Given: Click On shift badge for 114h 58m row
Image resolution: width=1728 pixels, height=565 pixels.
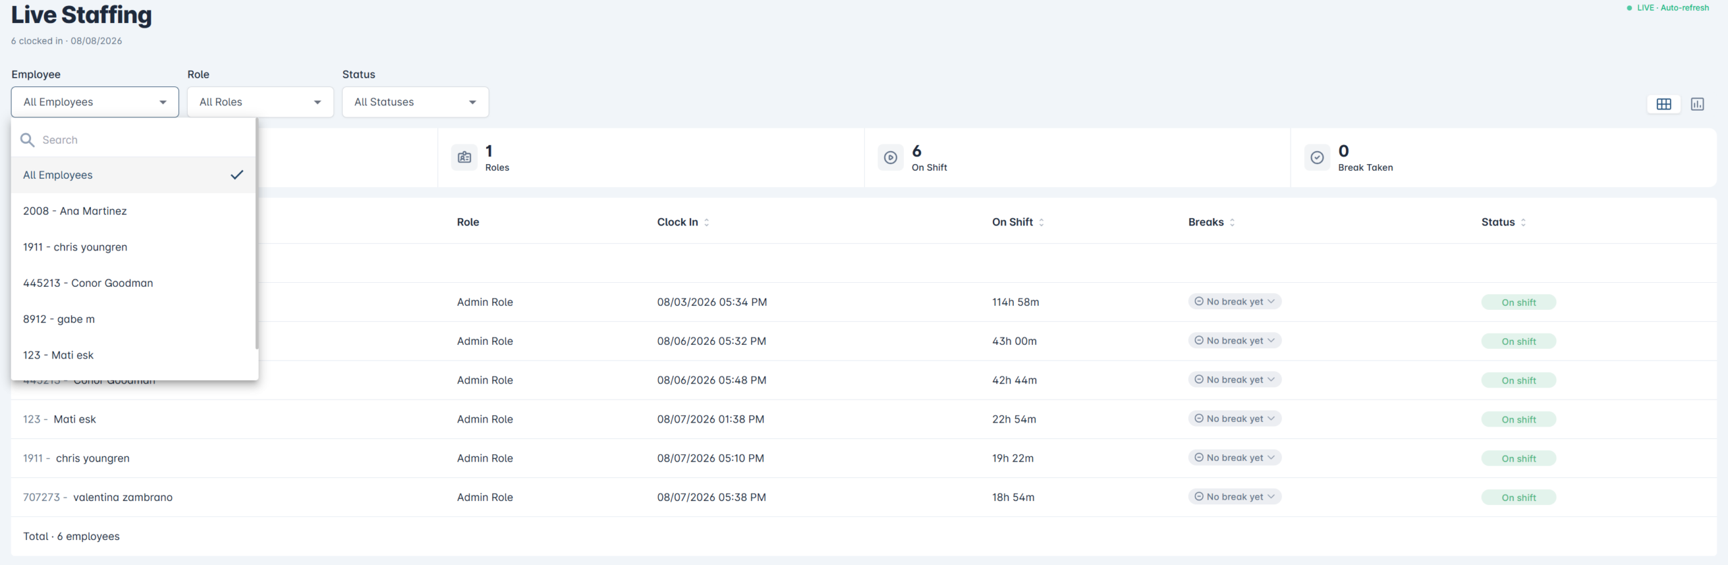Looking at the screenshot, I should [1518, 302].
